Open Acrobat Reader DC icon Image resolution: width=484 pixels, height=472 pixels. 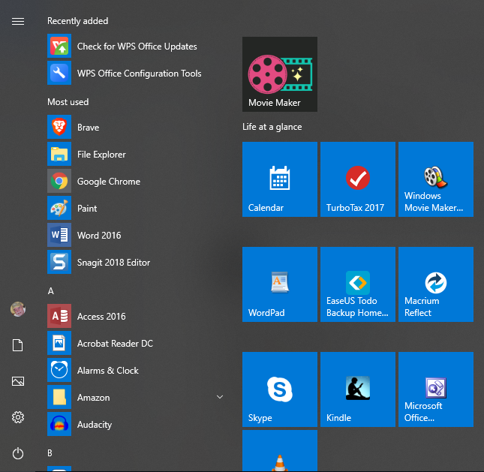tap(59, 343)
